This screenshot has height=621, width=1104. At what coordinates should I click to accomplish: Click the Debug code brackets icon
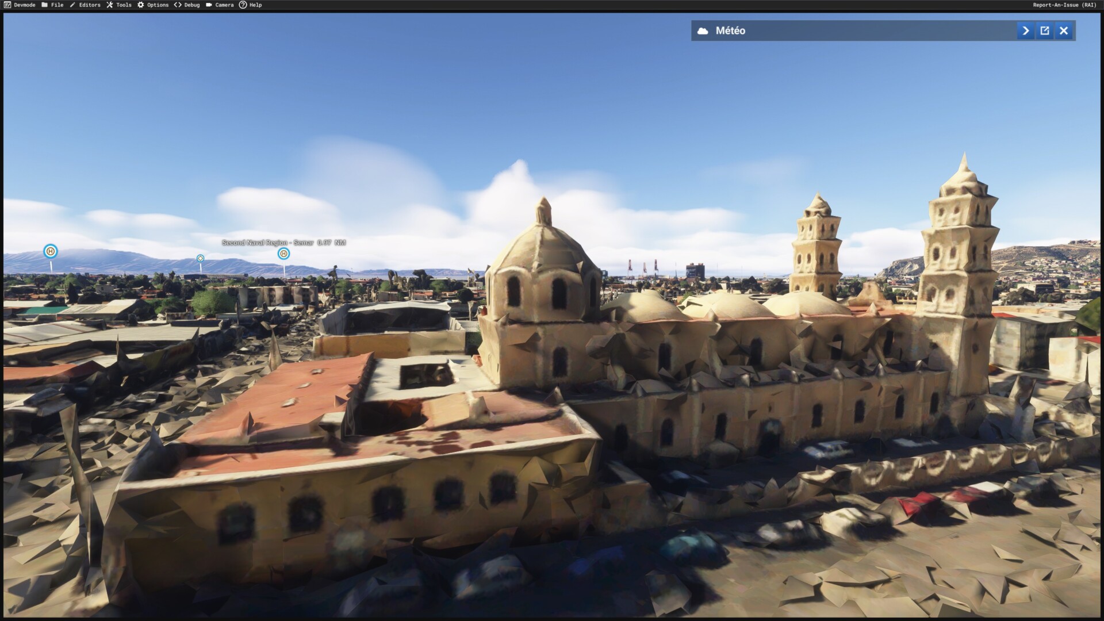[x=178, y=5]
